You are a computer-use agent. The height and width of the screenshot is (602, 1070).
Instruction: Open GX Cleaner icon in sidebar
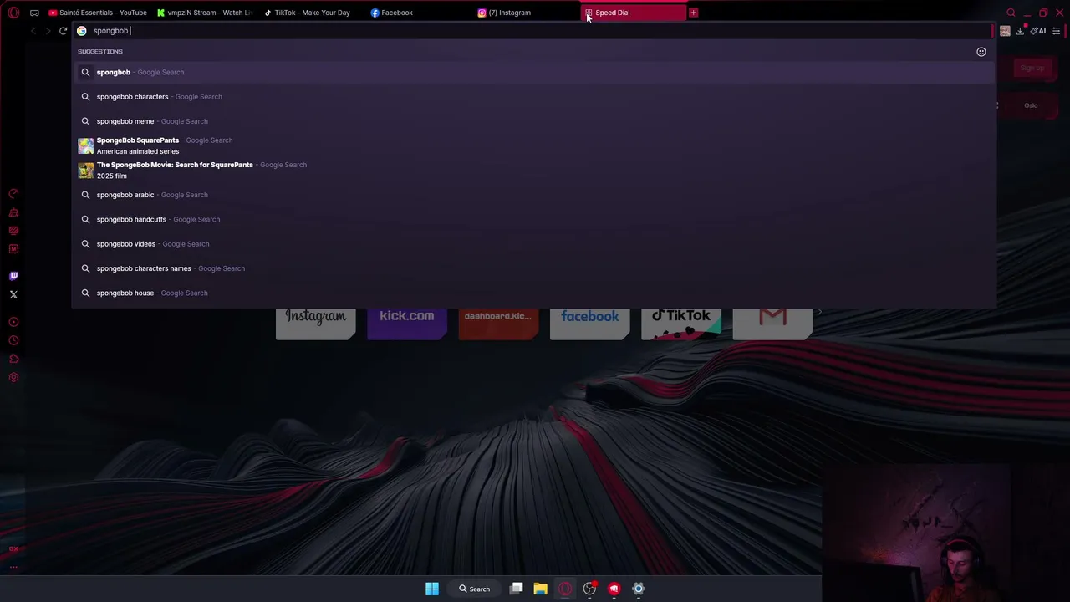coord(13,212)
